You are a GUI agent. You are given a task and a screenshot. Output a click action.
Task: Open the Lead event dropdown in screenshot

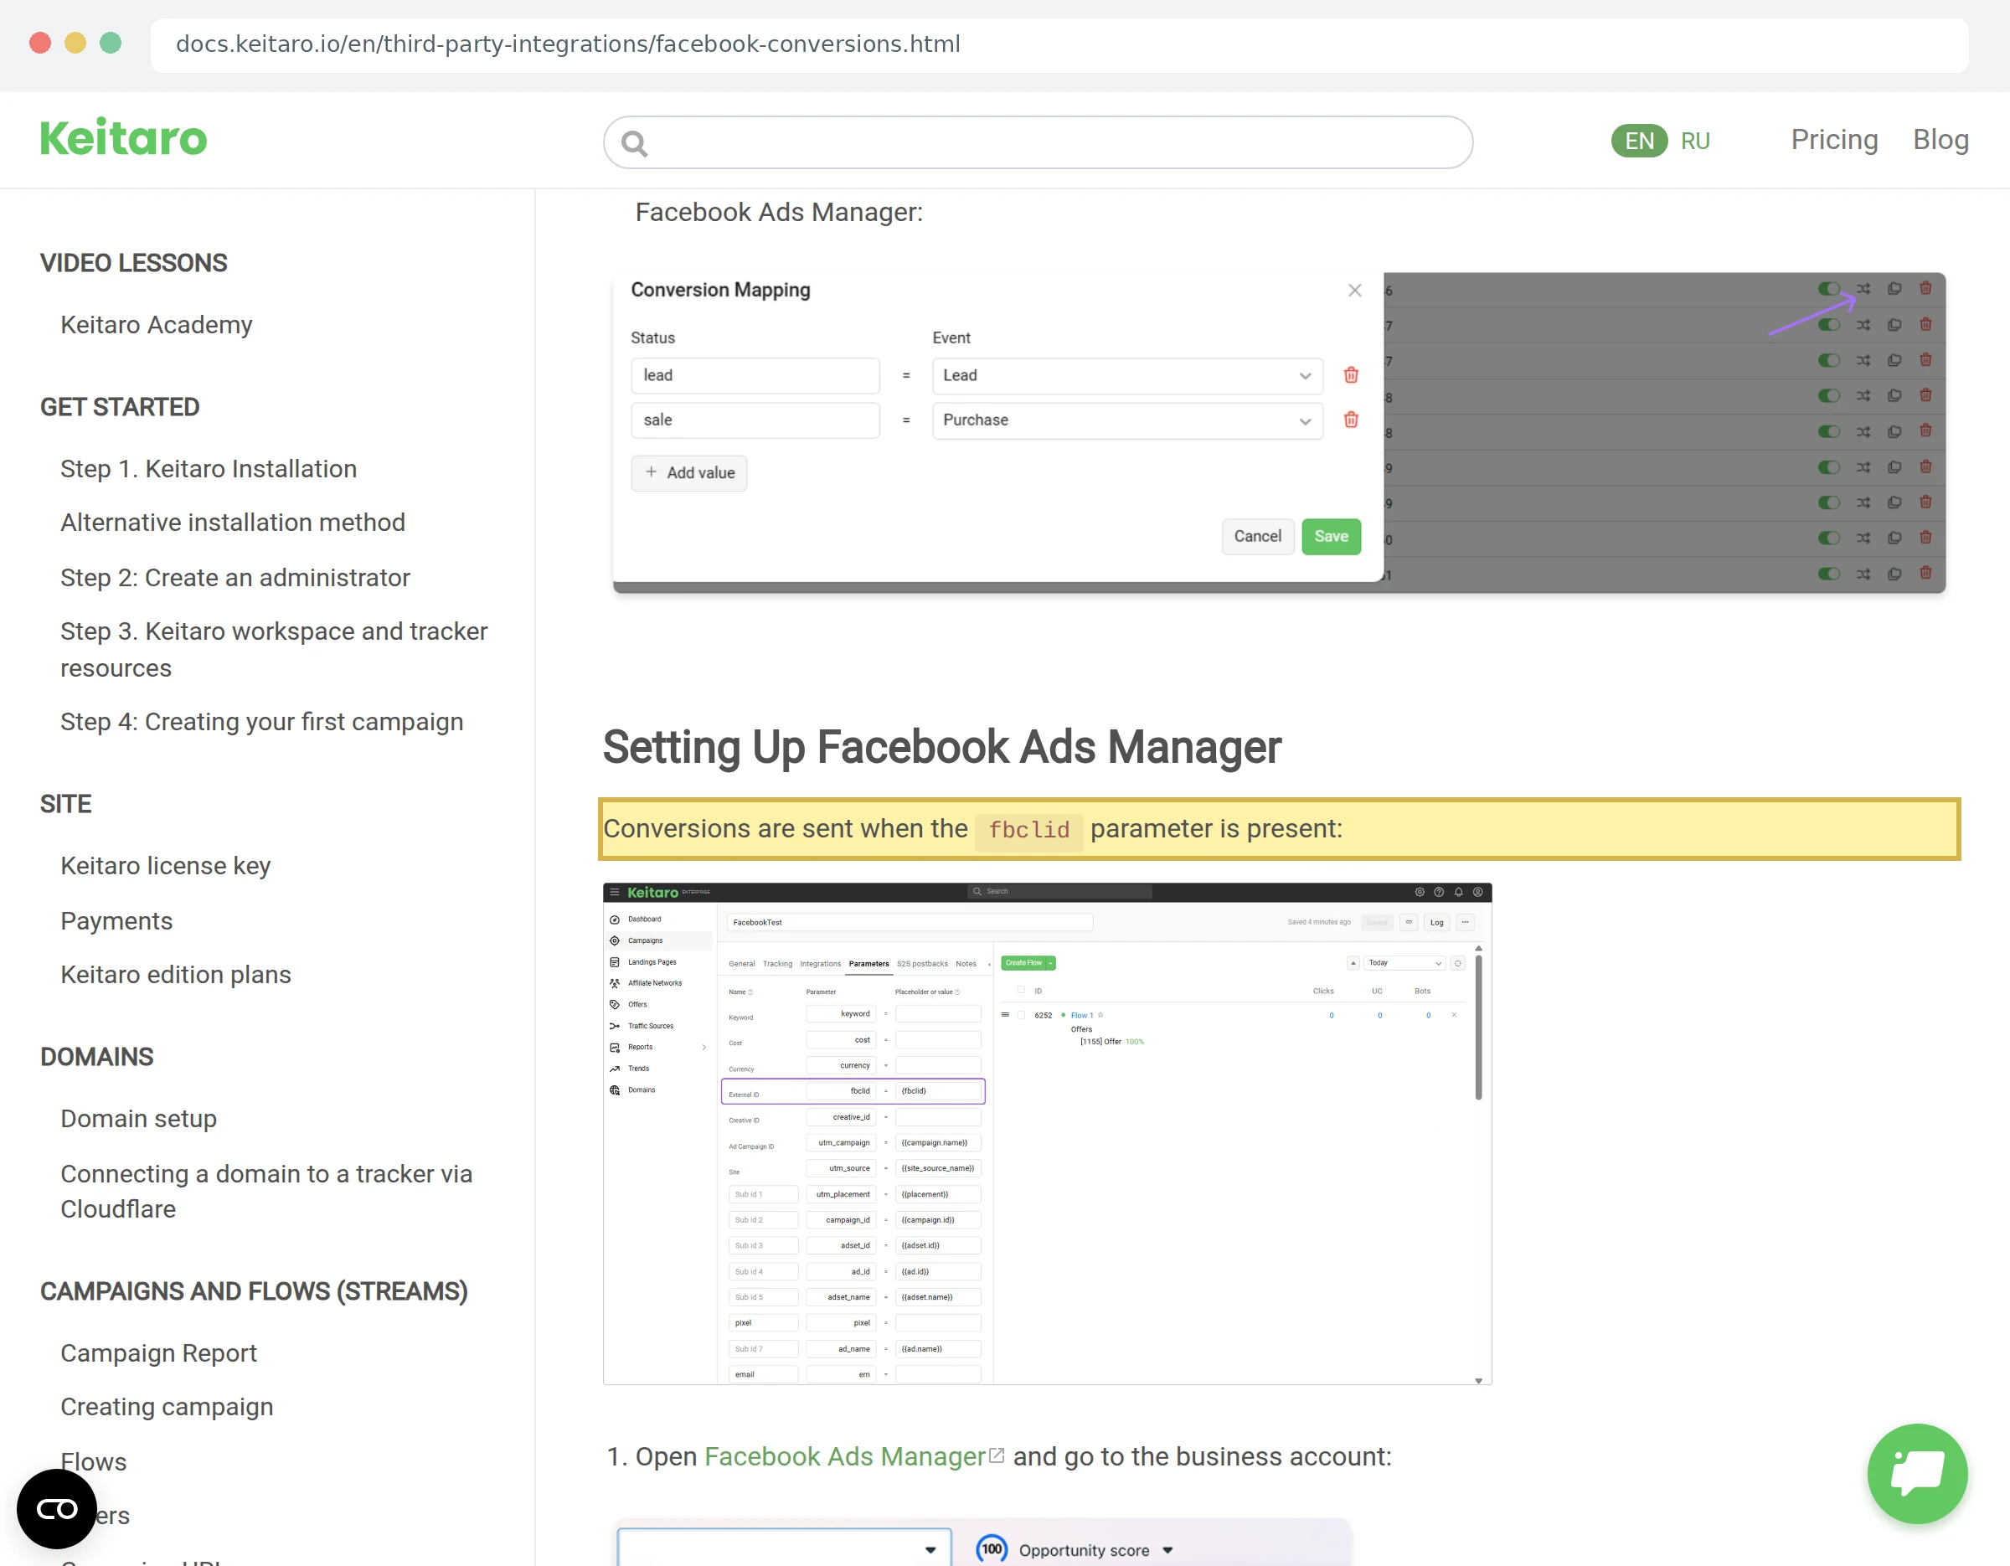[x=1127, y=375]
